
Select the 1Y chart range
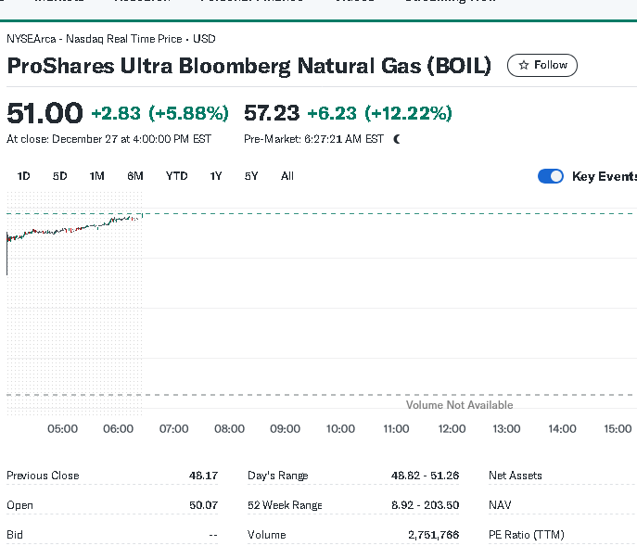coord(216,176)
